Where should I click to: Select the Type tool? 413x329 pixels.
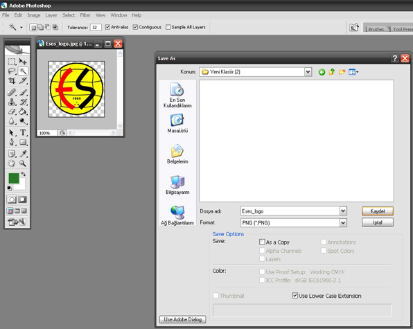tap(23, 132)
